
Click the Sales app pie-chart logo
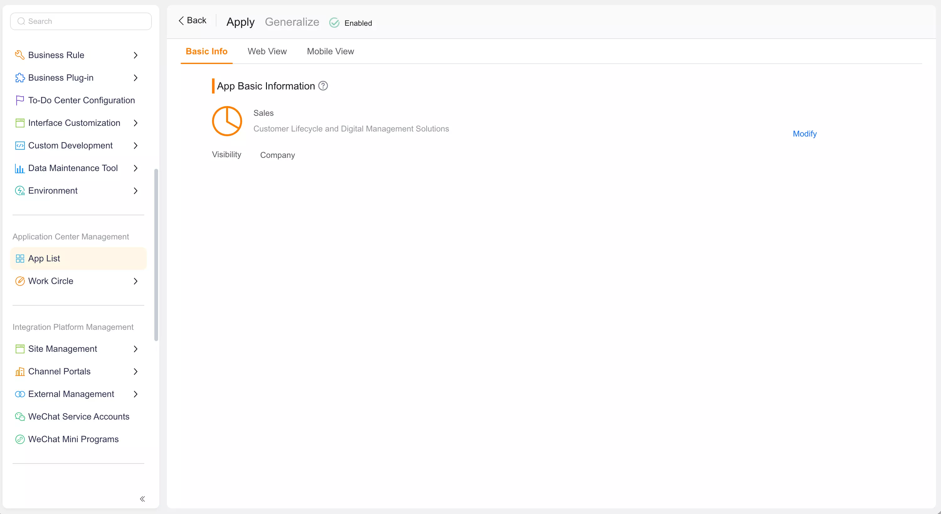point(227,121)
